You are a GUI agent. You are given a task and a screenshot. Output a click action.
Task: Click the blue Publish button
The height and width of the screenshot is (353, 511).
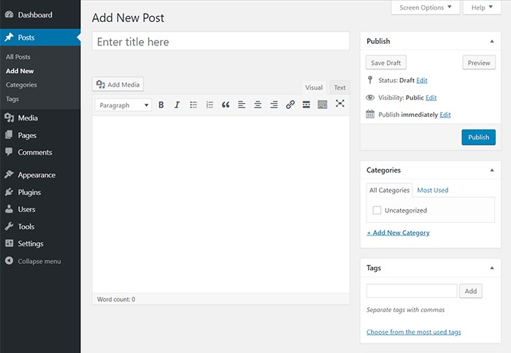coord(478,137)
